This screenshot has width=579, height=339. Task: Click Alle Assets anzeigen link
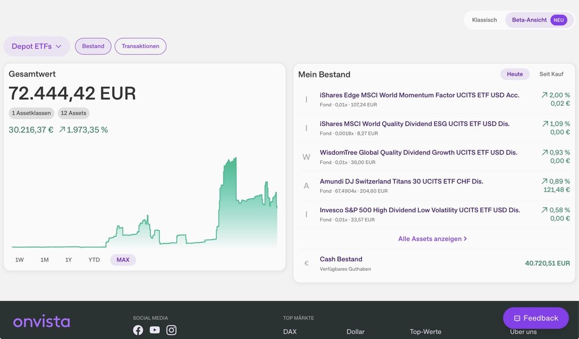pyautogui.click(x=433, y=239)
